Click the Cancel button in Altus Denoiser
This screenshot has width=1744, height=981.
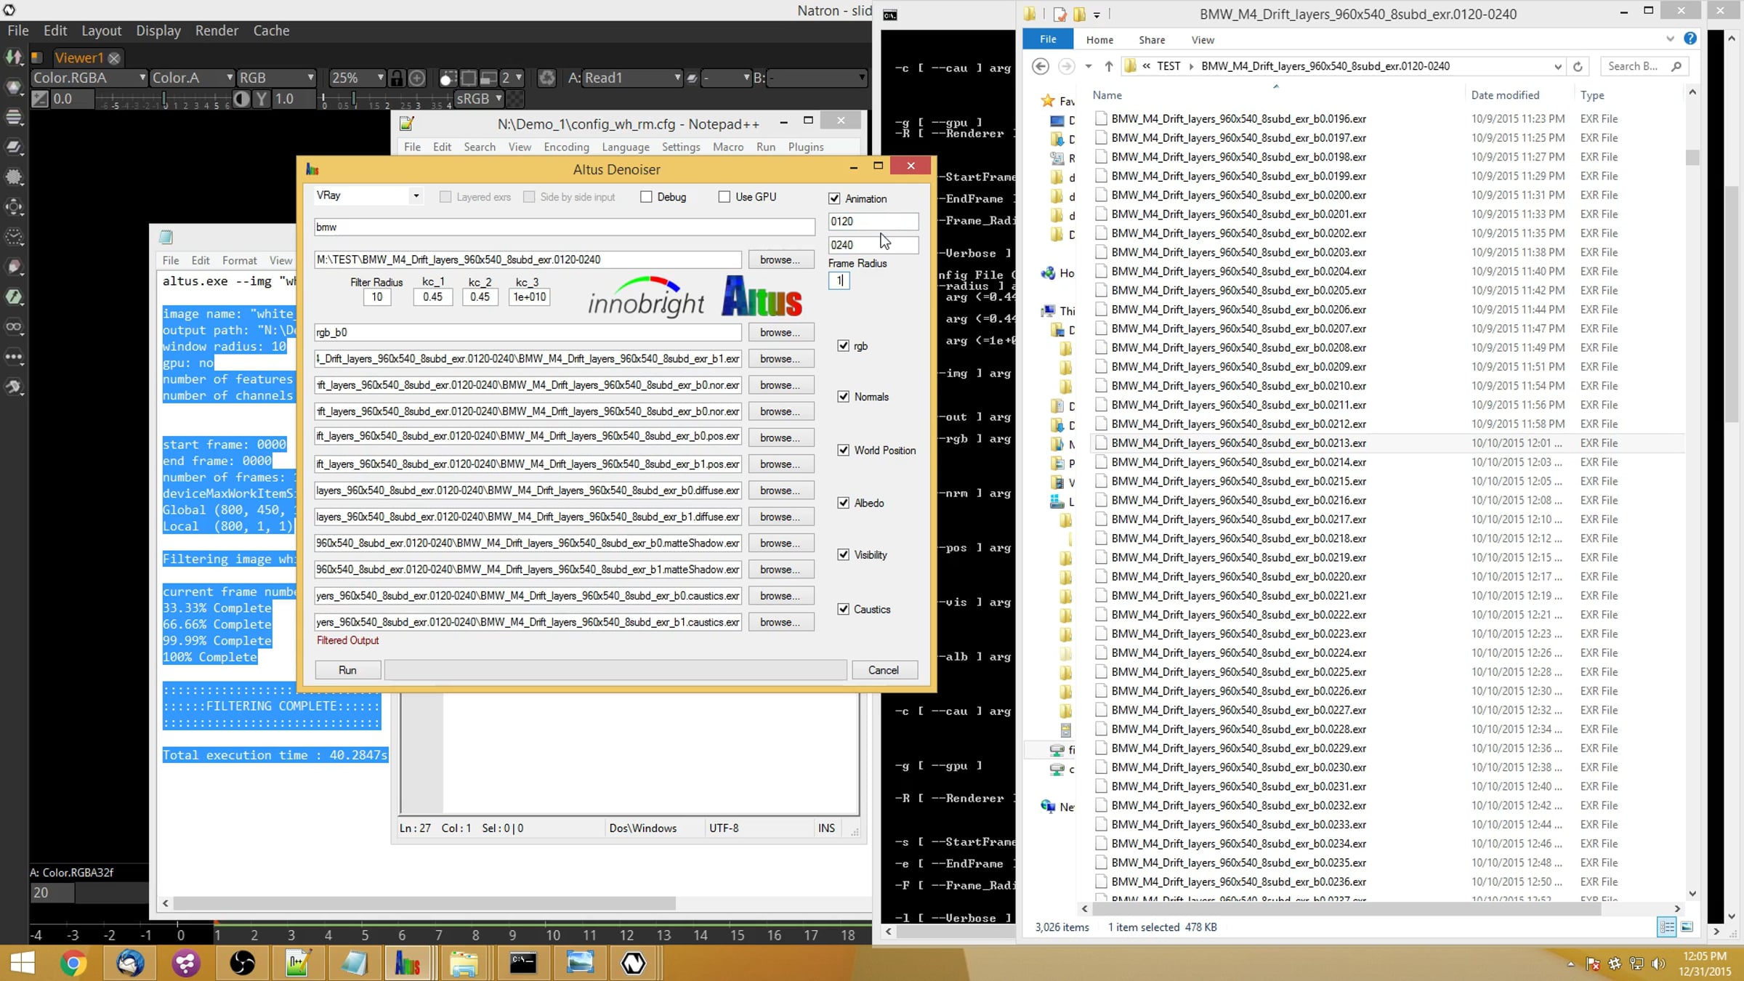[x=884, y=670]
